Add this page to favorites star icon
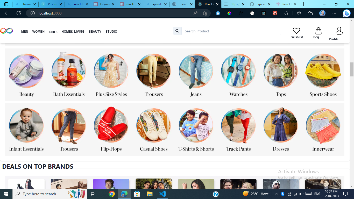The height and width of the screenshot is (199, 354). pyautogui.click(x=205, y=13)
